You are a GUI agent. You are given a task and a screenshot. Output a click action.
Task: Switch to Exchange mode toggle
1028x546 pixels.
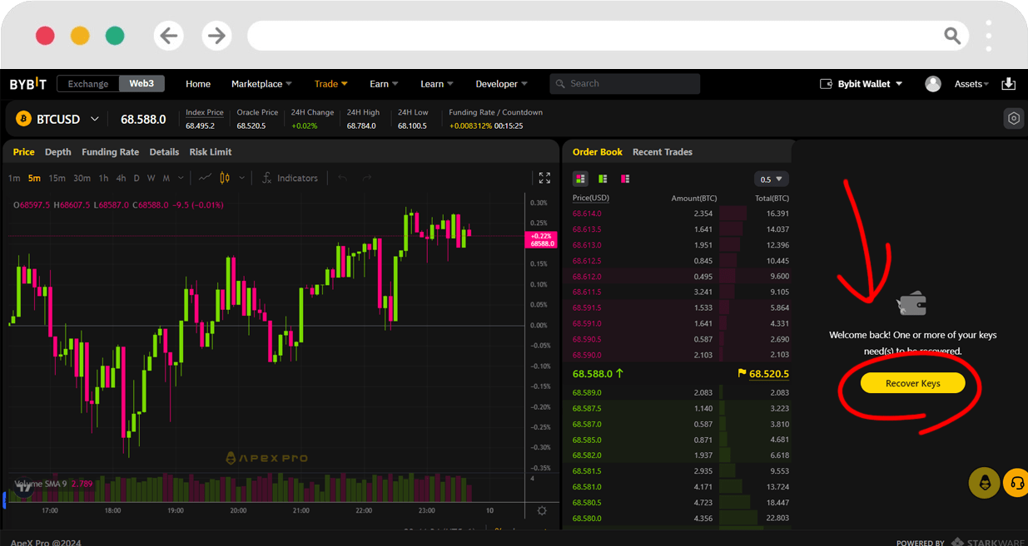pos(88,84)
